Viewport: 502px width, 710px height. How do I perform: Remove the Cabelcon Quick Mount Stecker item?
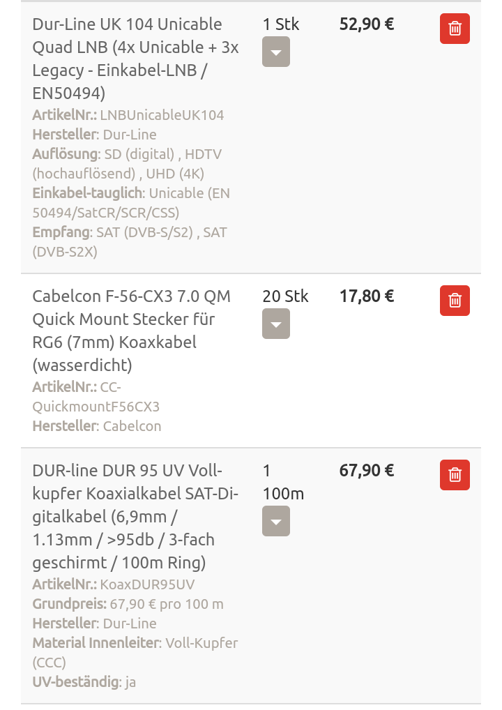(455, 301)
